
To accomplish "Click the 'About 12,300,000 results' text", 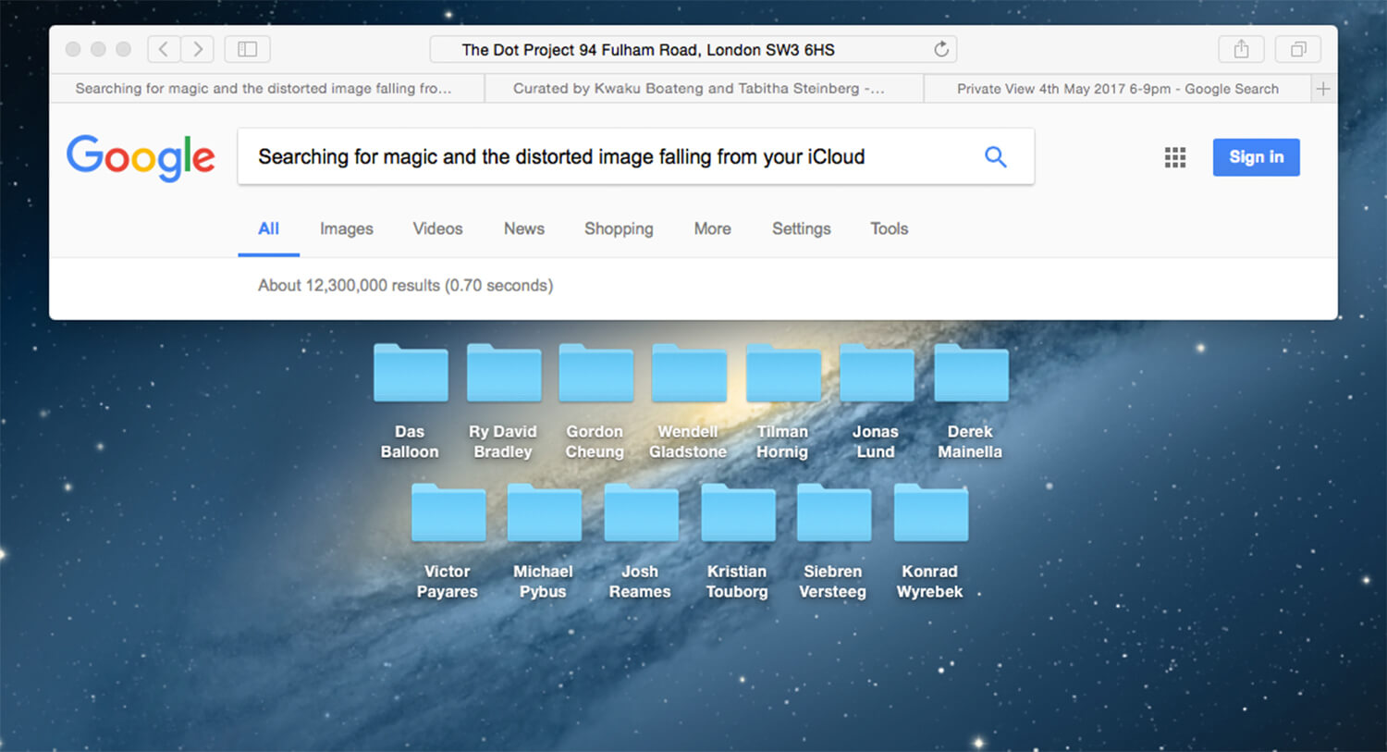I will point(405,286).
